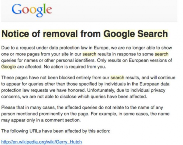This screenshot has height=145, width=183.
Task: Click the paragraph starting 'Due to a request'
Action: pyautogui.click(x=87, y=57)
